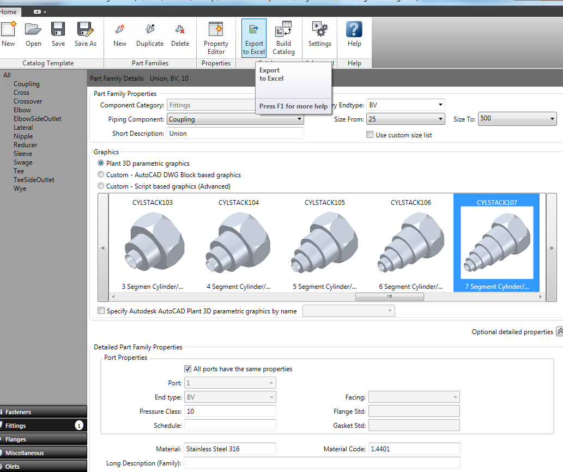The height and width of the screenshot is (472, 563).
Task: Delete the current part family
Action: (x=180, y=34)
